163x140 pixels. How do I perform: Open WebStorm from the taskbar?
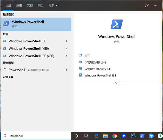[x=133, y=136]
